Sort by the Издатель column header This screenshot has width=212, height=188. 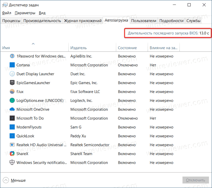click(92, 47)
